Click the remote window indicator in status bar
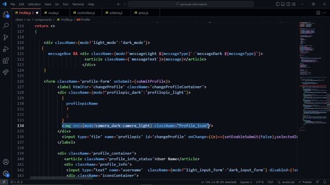Screen dimensions: 330x185 coord(4,182)
